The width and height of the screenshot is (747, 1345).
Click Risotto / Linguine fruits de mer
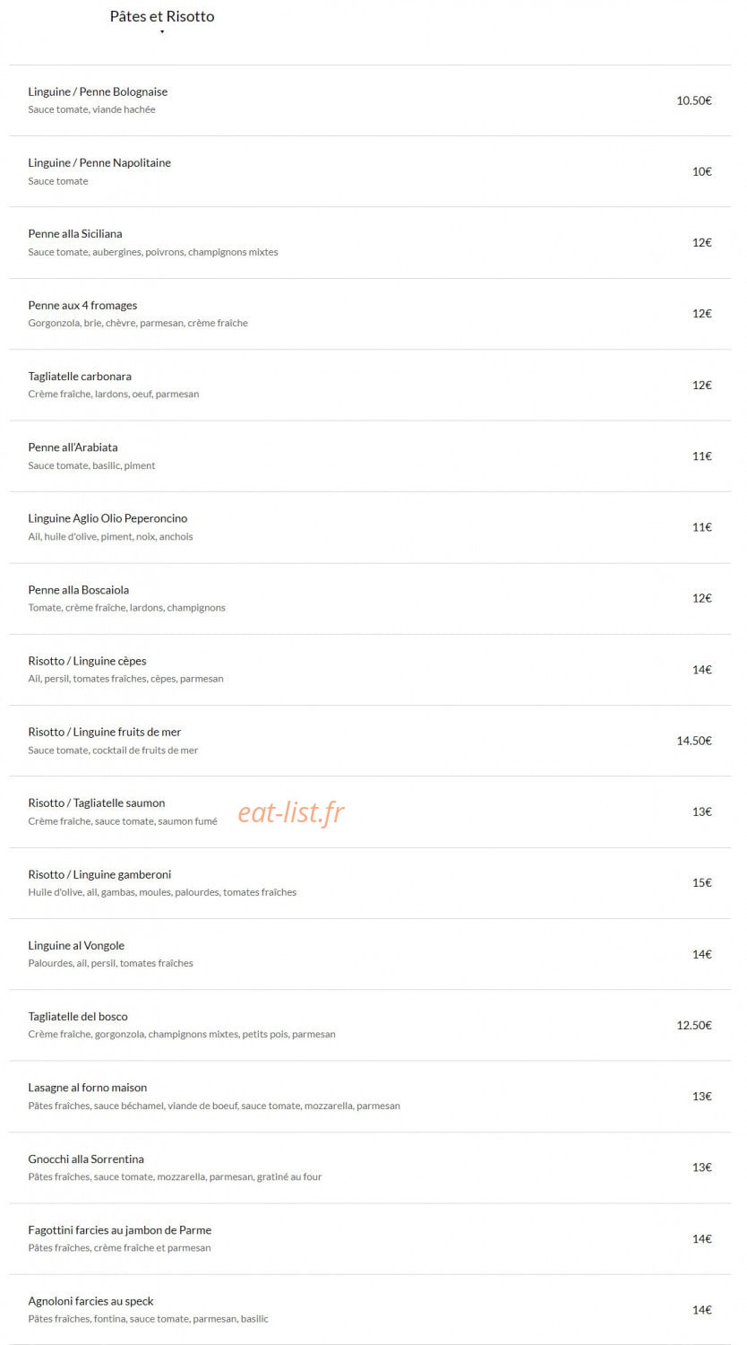370,741
